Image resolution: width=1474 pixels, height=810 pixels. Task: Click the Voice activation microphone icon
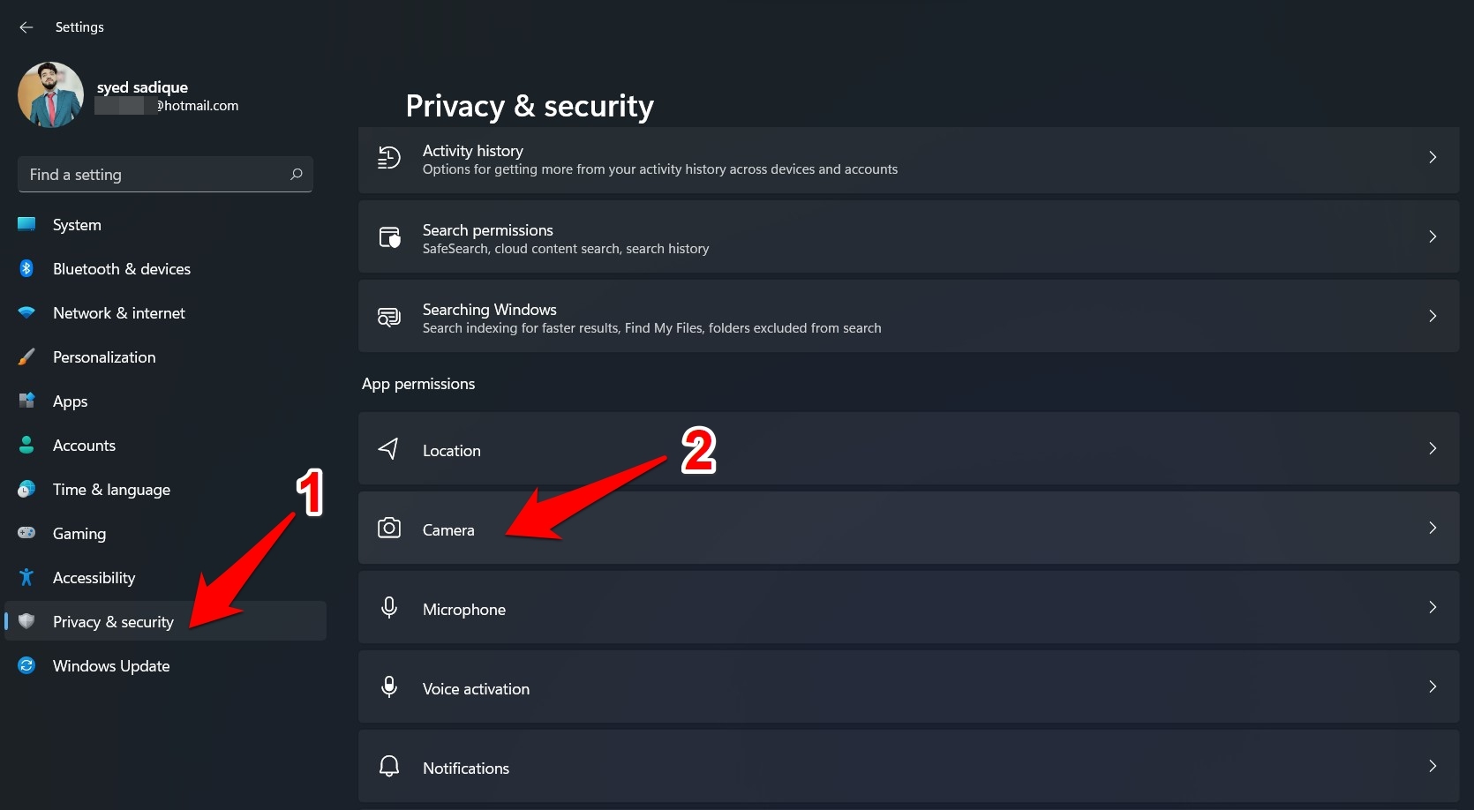tap(389, 686)
